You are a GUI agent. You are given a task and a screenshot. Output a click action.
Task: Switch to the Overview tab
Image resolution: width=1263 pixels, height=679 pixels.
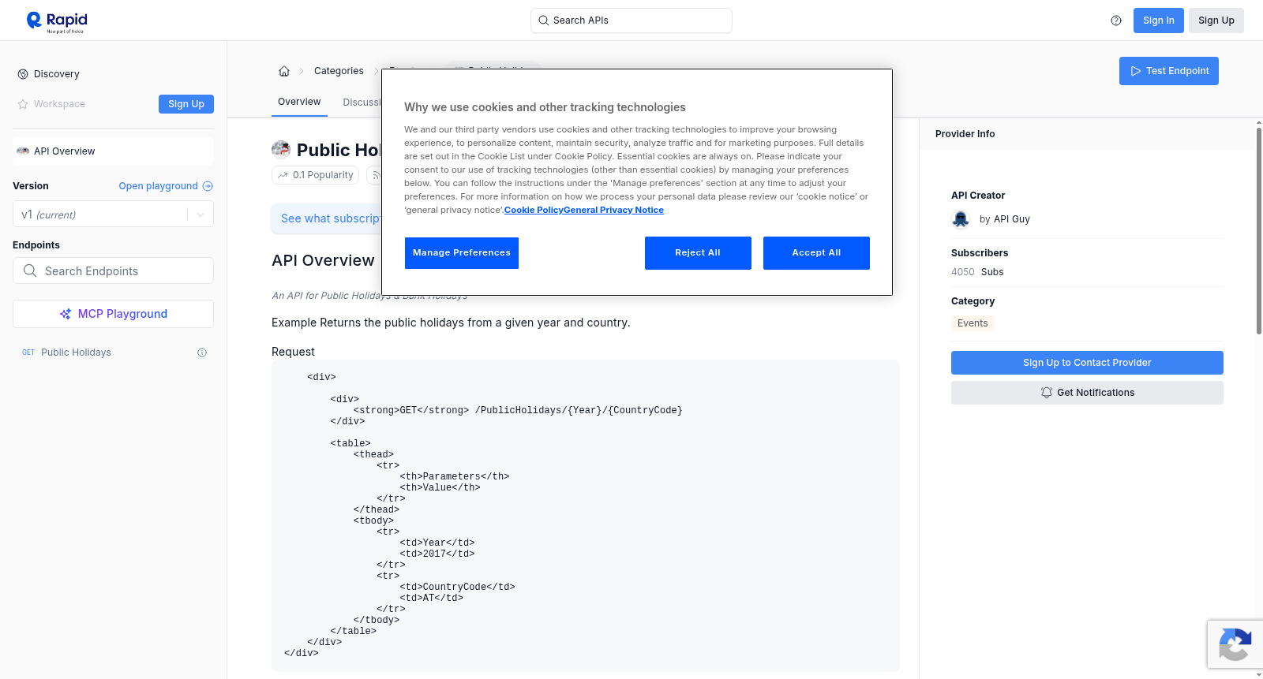299,102
